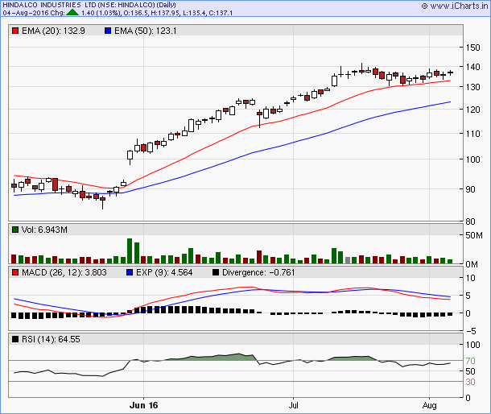Click the 0M volume axis label
491x414 pixels.
(x=472, y=264)
